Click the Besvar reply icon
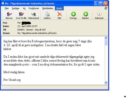 (x=9, y=14)
